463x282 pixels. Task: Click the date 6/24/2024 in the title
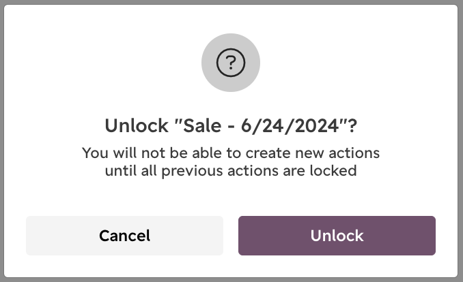[290, 126]
